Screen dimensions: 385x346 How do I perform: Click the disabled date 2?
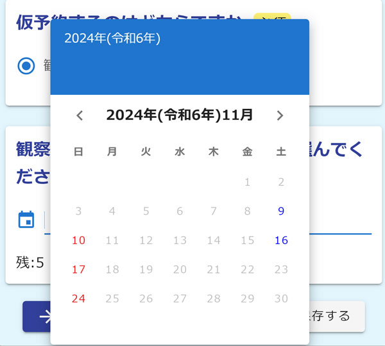click(x=281, y=182)
